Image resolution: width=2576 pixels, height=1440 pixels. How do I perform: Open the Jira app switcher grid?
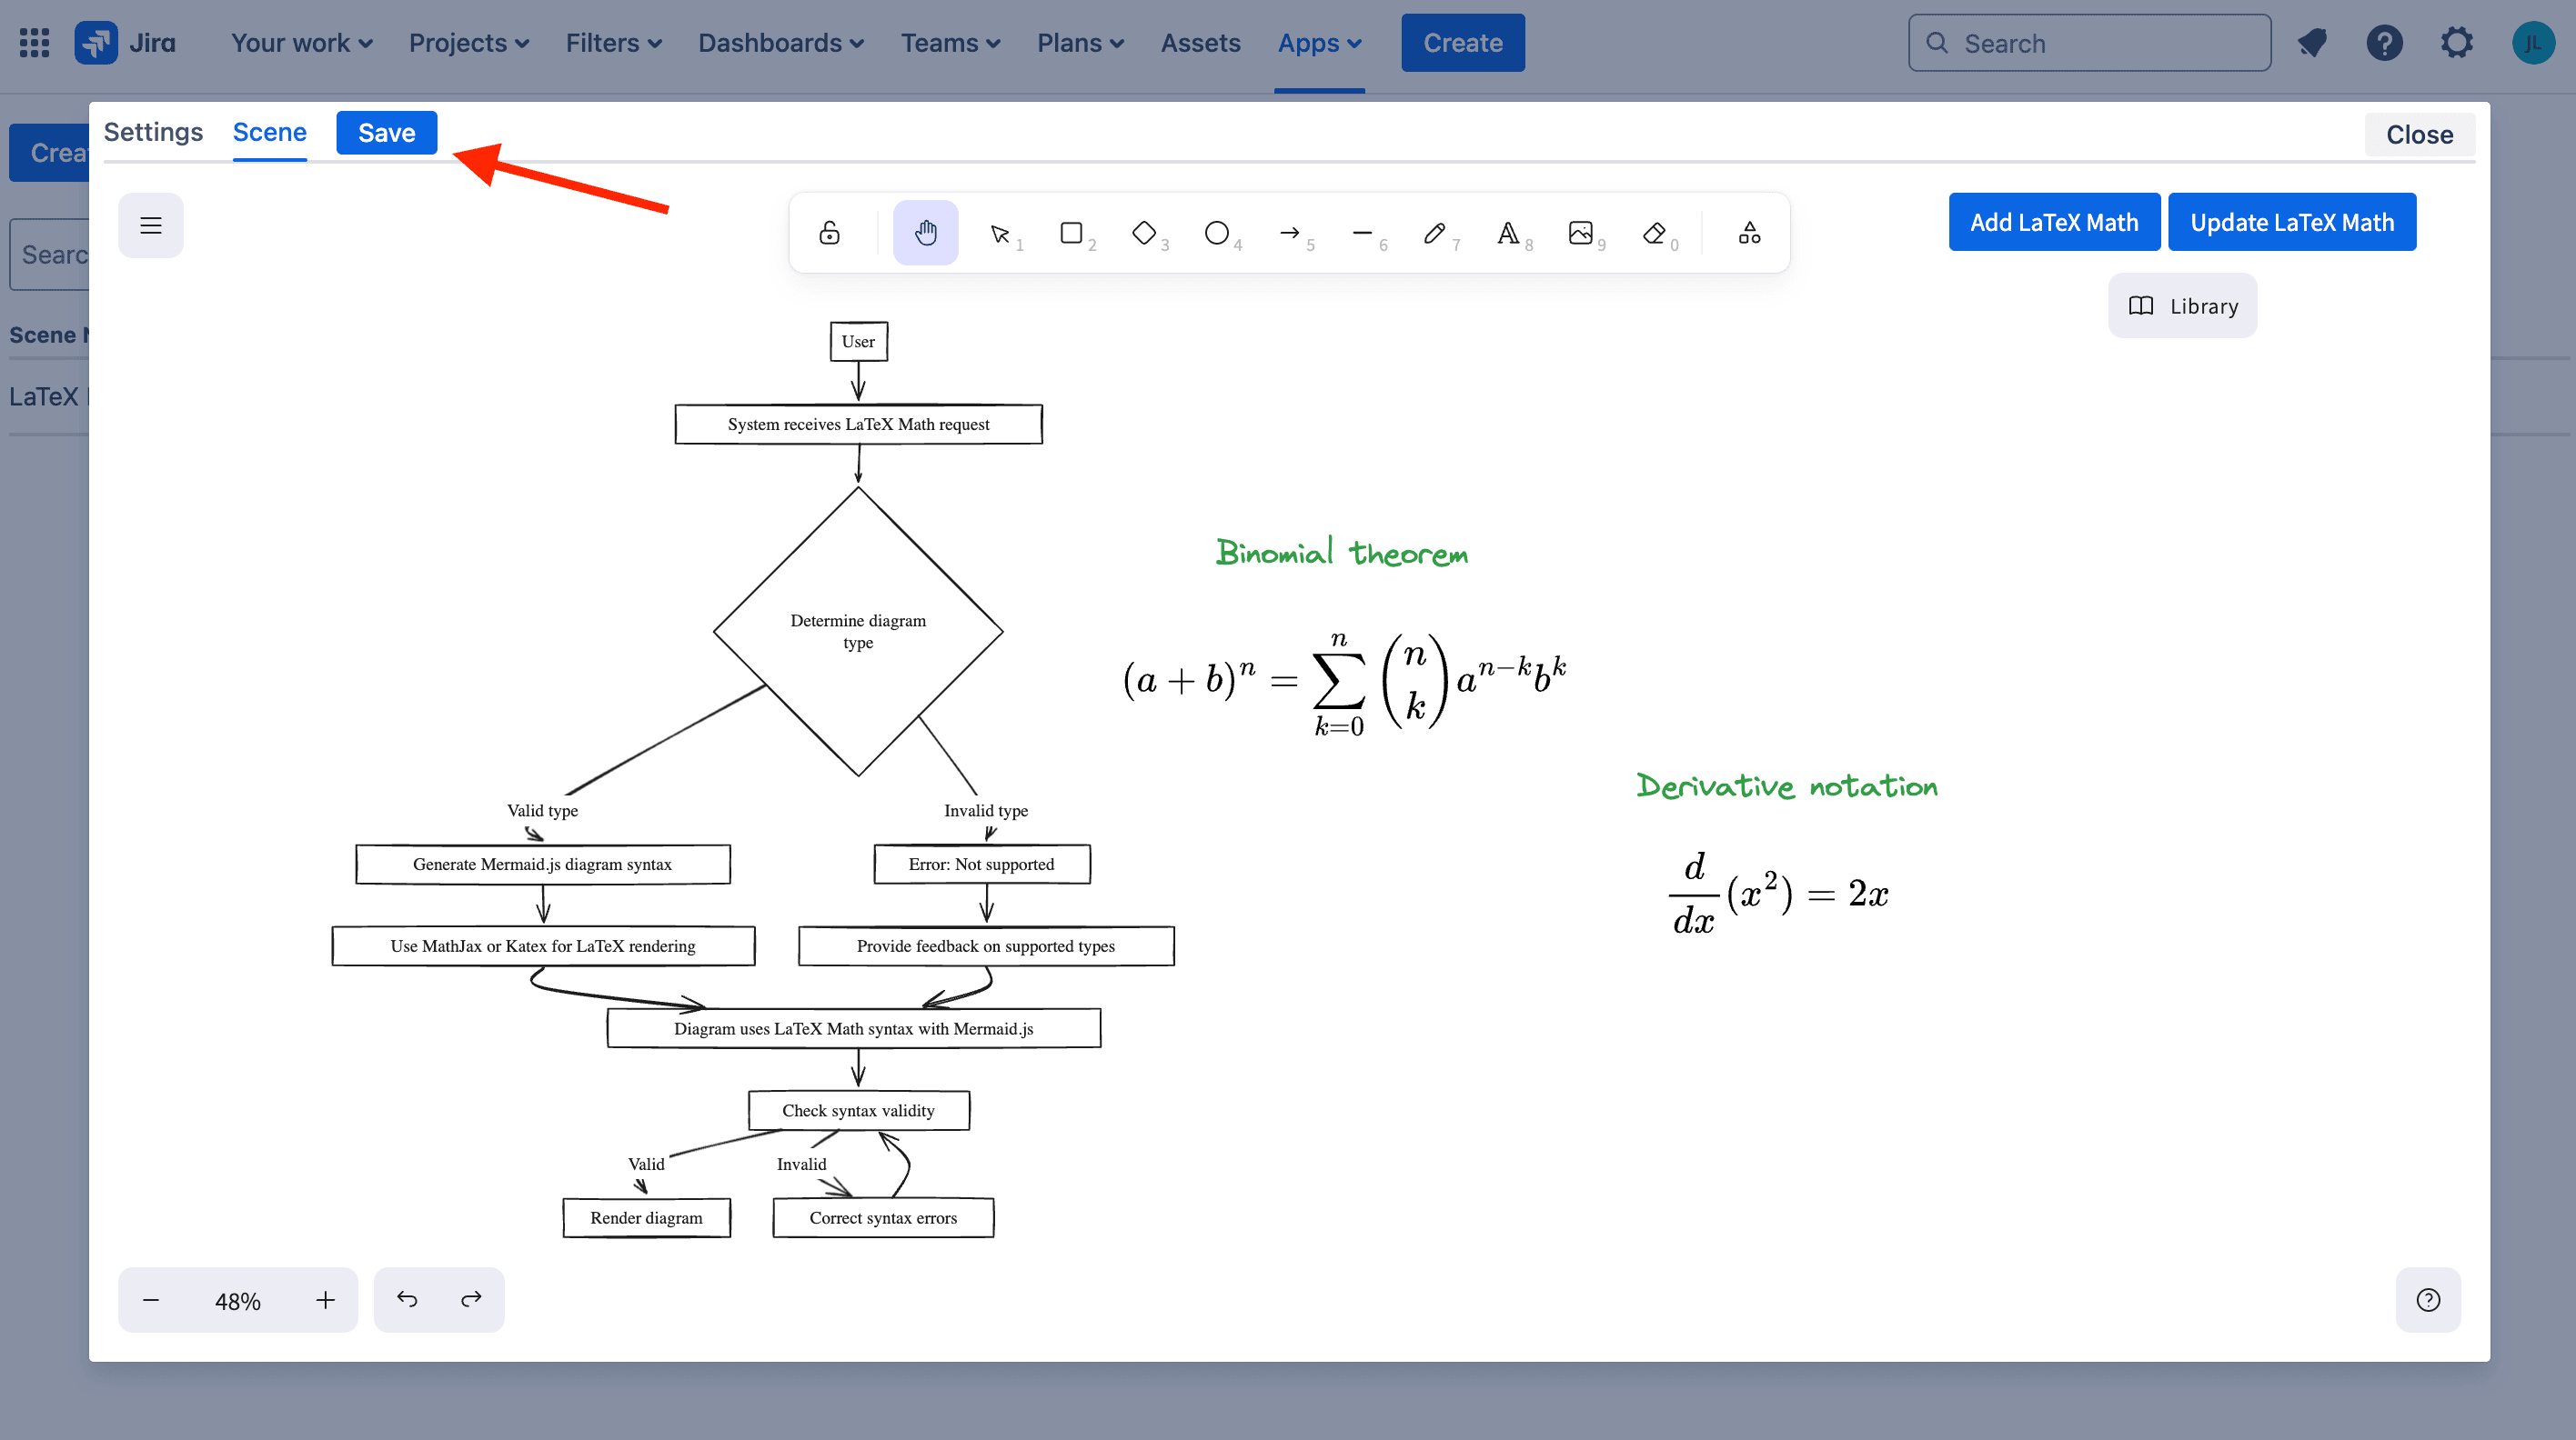34,43
